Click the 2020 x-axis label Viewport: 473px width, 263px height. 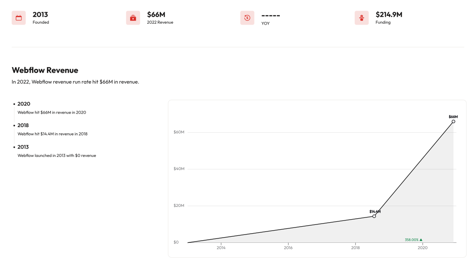[422, 248]
